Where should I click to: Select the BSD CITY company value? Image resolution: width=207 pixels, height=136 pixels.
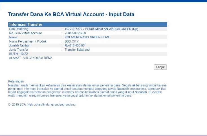(72, 41)
